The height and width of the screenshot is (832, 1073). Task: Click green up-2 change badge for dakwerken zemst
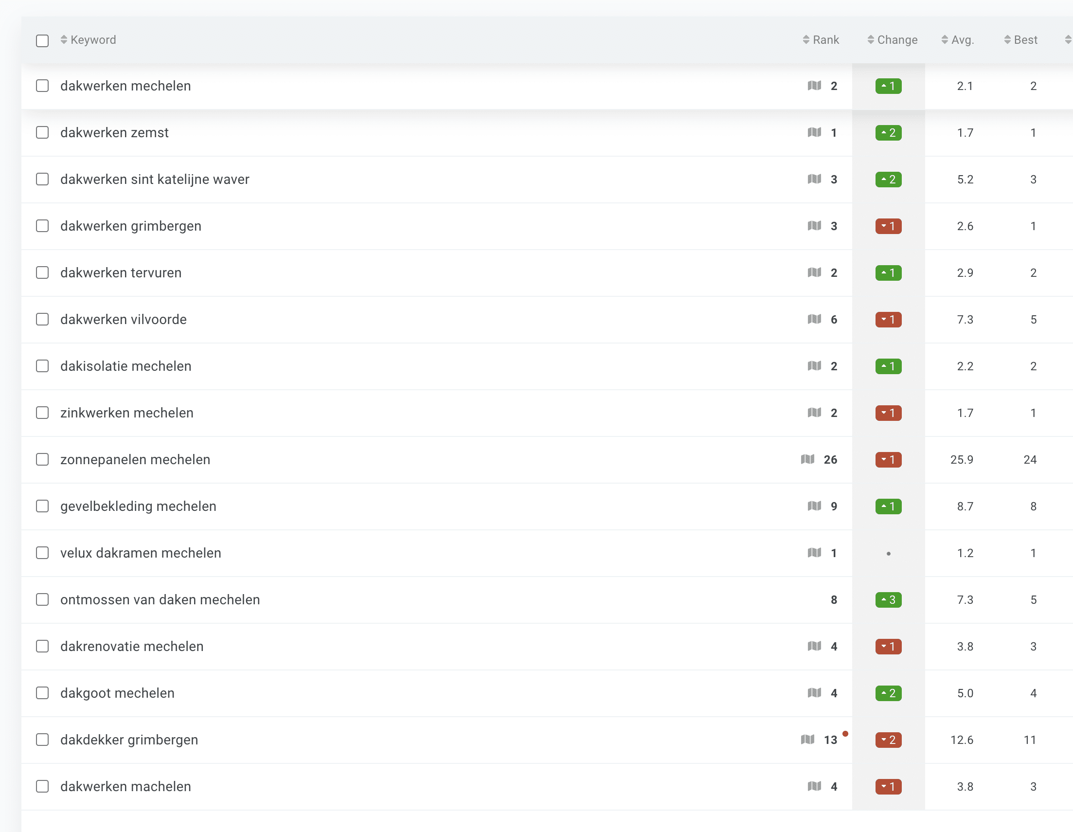[888, 133]
